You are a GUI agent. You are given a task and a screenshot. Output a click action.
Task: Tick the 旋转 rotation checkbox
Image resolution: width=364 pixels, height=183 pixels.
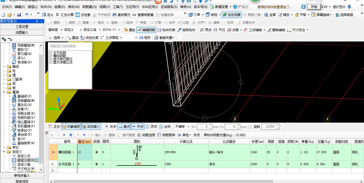[x=250, y=127]
